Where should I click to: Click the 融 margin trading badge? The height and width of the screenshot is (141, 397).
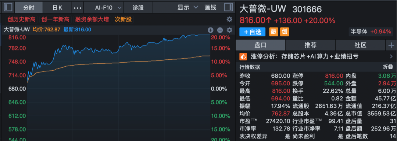273,32
